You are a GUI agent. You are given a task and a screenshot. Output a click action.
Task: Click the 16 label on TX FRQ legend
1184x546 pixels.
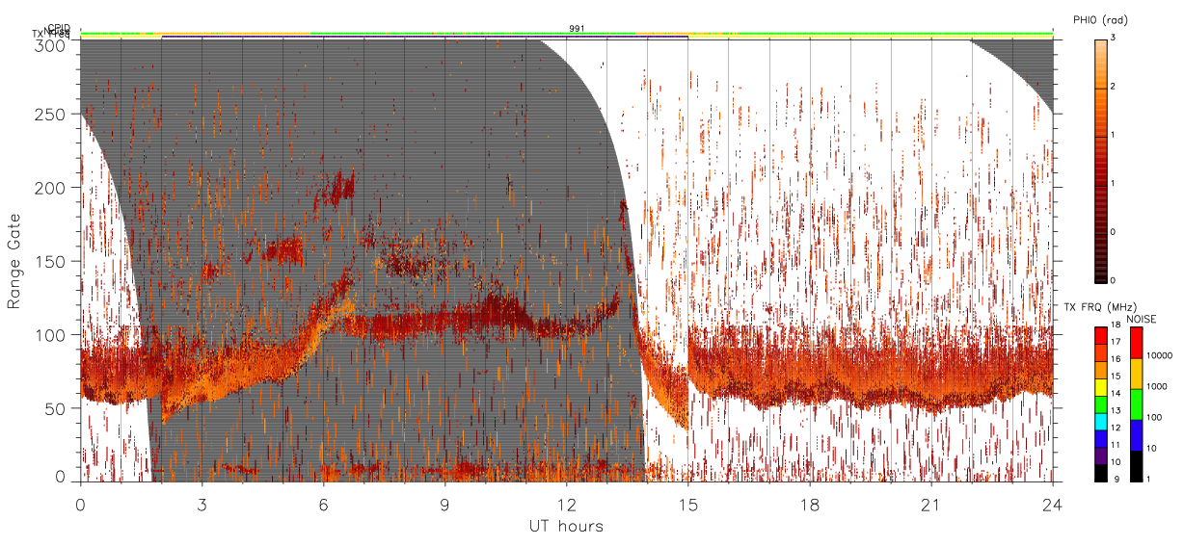pyautogui.click(x=1117, y=358)
